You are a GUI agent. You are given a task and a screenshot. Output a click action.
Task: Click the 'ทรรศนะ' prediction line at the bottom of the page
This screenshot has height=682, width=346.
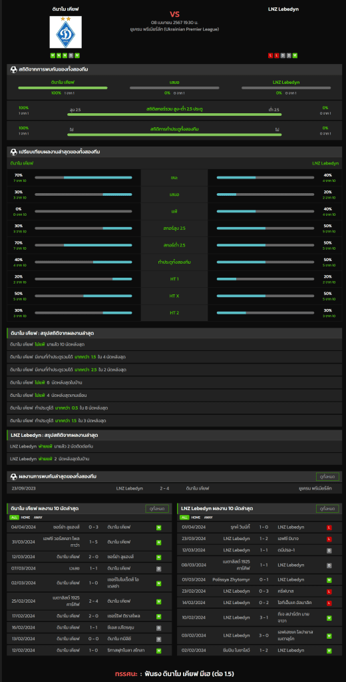174,674
